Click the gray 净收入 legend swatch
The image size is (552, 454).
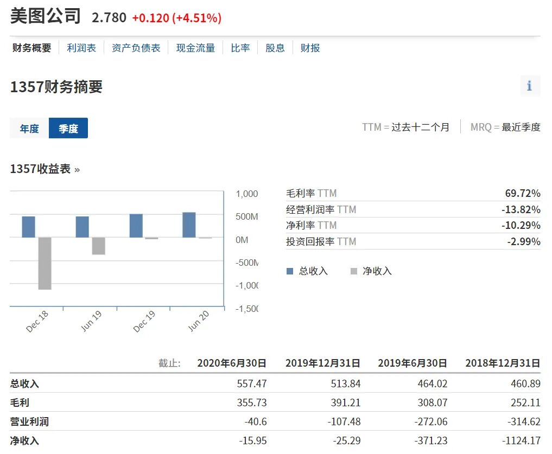(354, 271)
